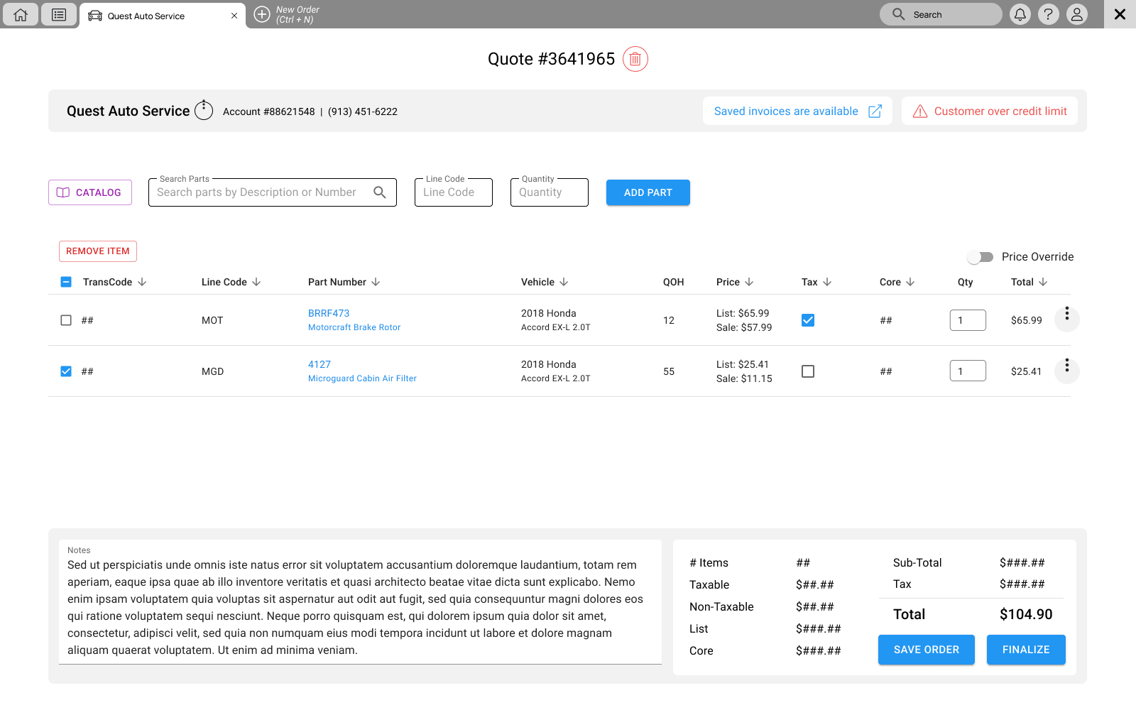
Task: Open notifications bell icon
Action: click(1020, 14)
